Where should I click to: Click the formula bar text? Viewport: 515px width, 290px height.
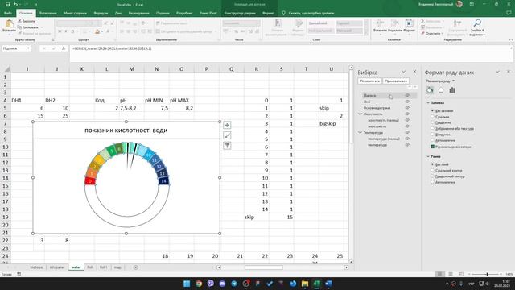tap(112, 48)
